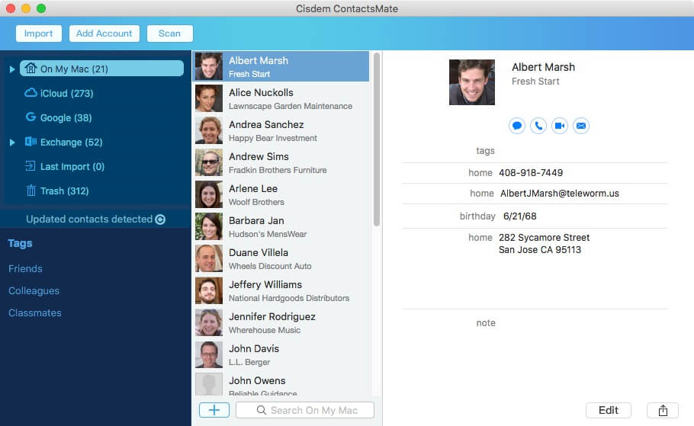Select the On My Mac house icon
The height and width of the screenshot is (426, 694).
point(31,68)
